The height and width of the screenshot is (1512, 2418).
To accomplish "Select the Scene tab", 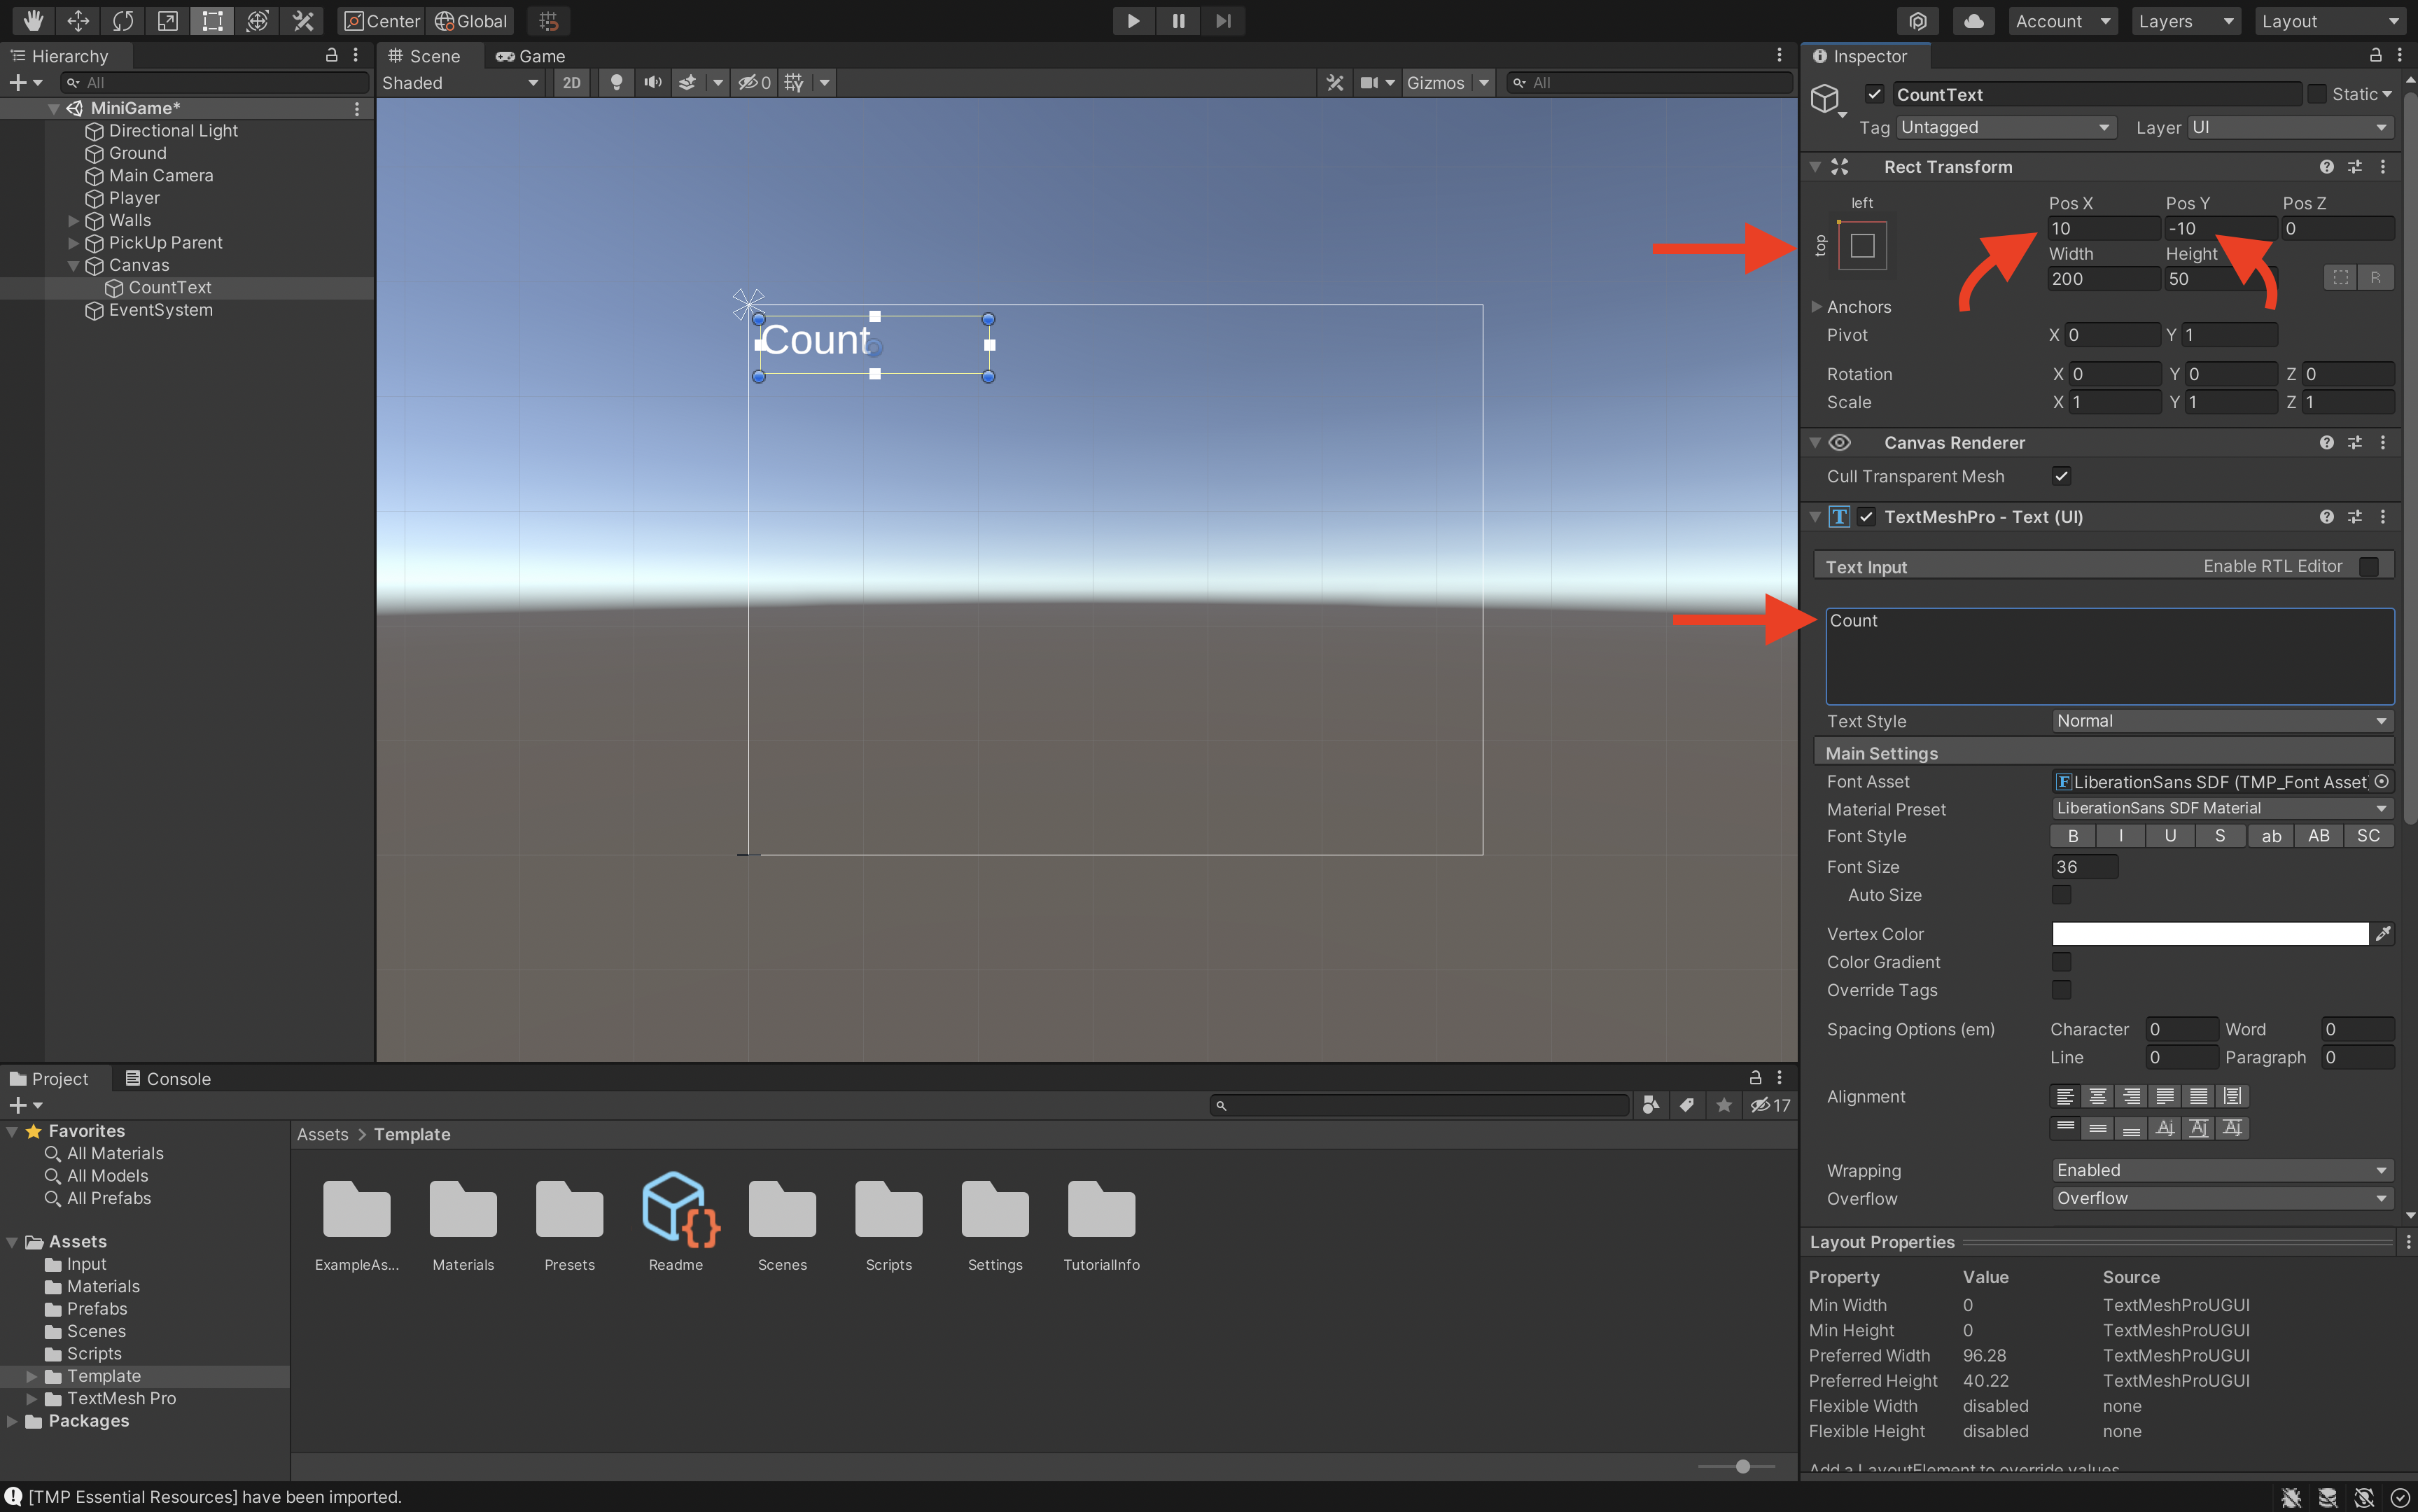I will tap(425, 56).
